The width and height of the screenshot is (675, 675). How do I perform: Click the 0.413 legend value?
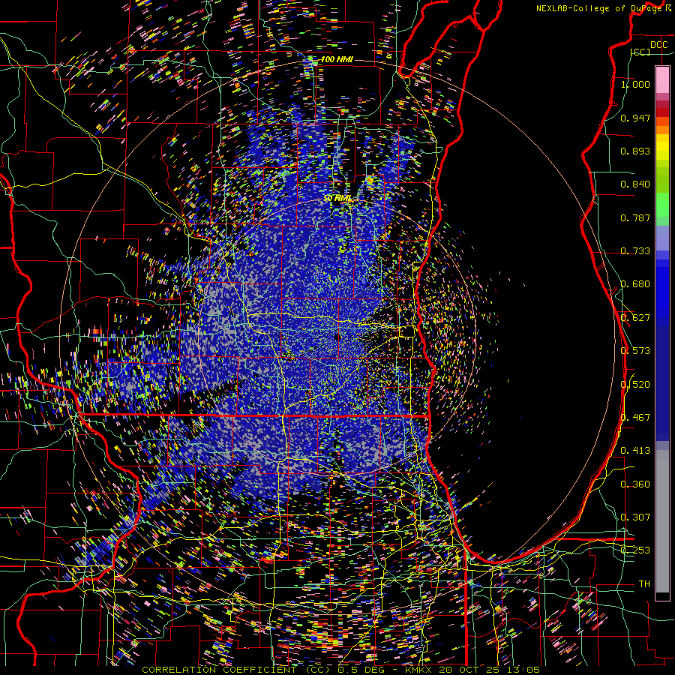(x=635, y=451)
